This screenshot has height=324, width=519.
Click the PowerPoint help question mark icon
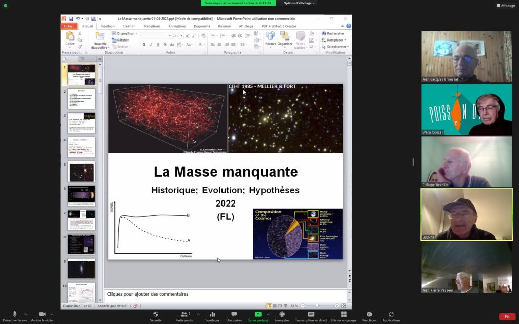tap(349, 26)
